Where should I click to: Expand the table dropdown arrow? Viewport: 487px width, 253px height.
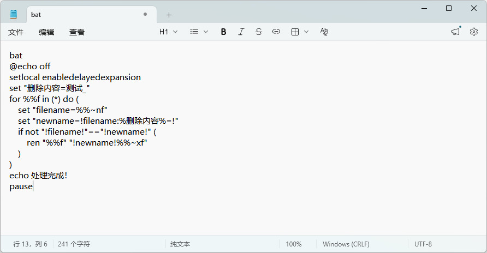pos(306,32)
